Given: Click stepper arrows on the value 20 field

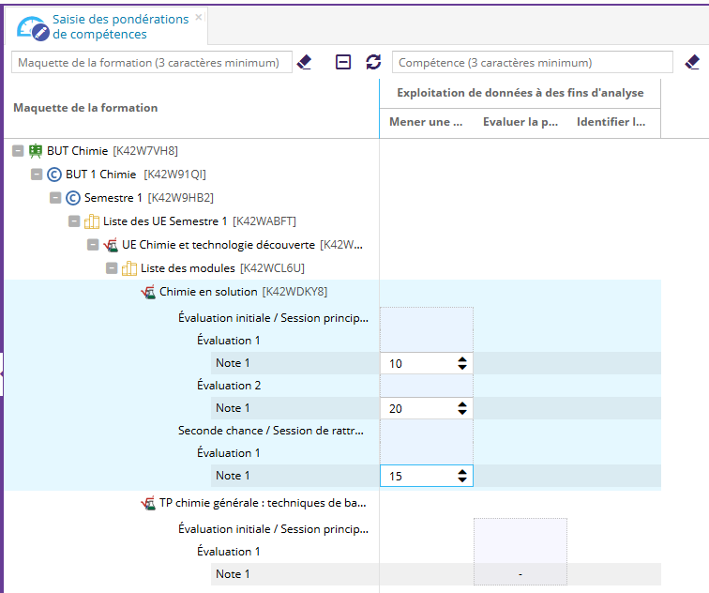Looking at the screenshot, I should point(461,408).
